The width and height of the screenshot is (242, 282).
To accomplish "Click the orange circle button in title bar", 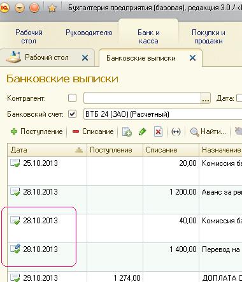I will coord(34,8).
